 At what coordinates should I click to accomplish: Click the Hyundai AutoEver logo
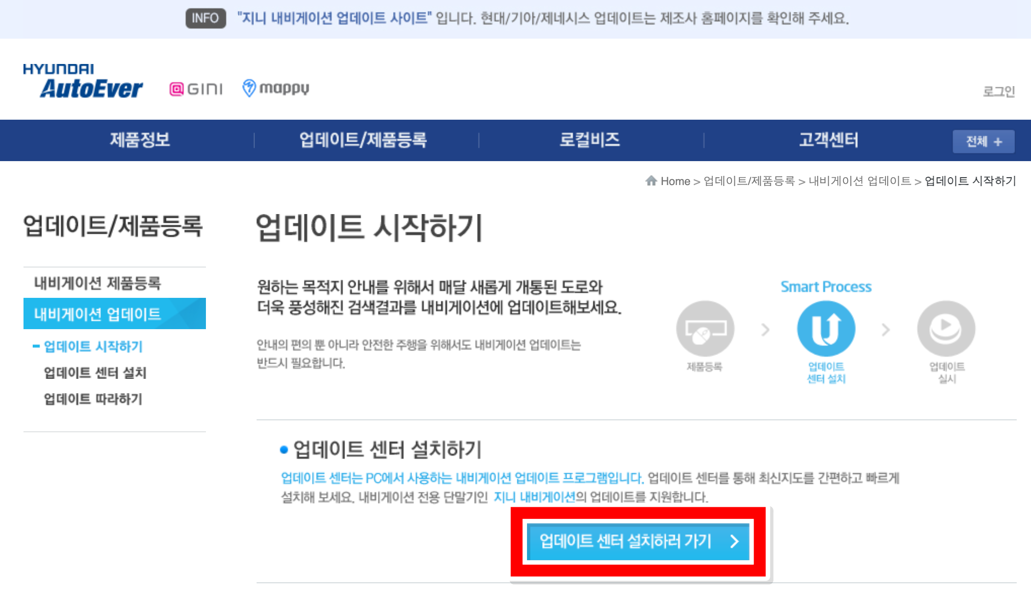pyautogui.click(x=83, y=82)
